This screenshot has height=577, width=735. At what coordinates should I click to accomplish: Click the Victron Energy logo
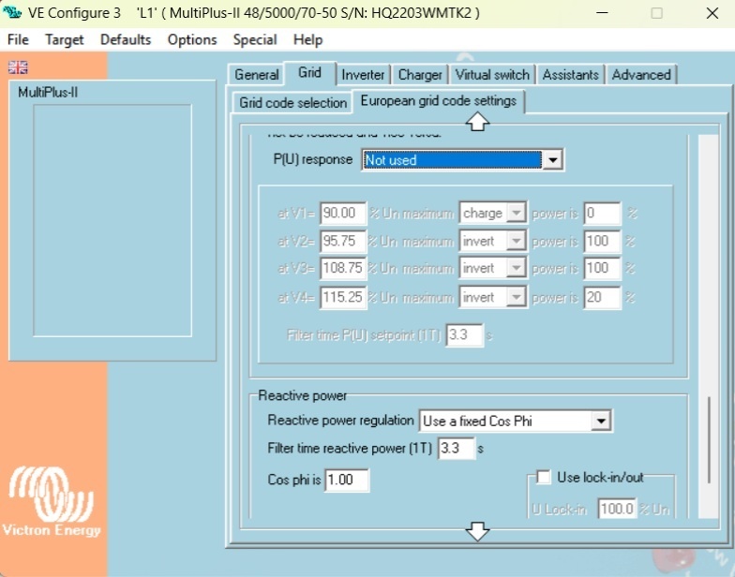[x=52, y=502]
